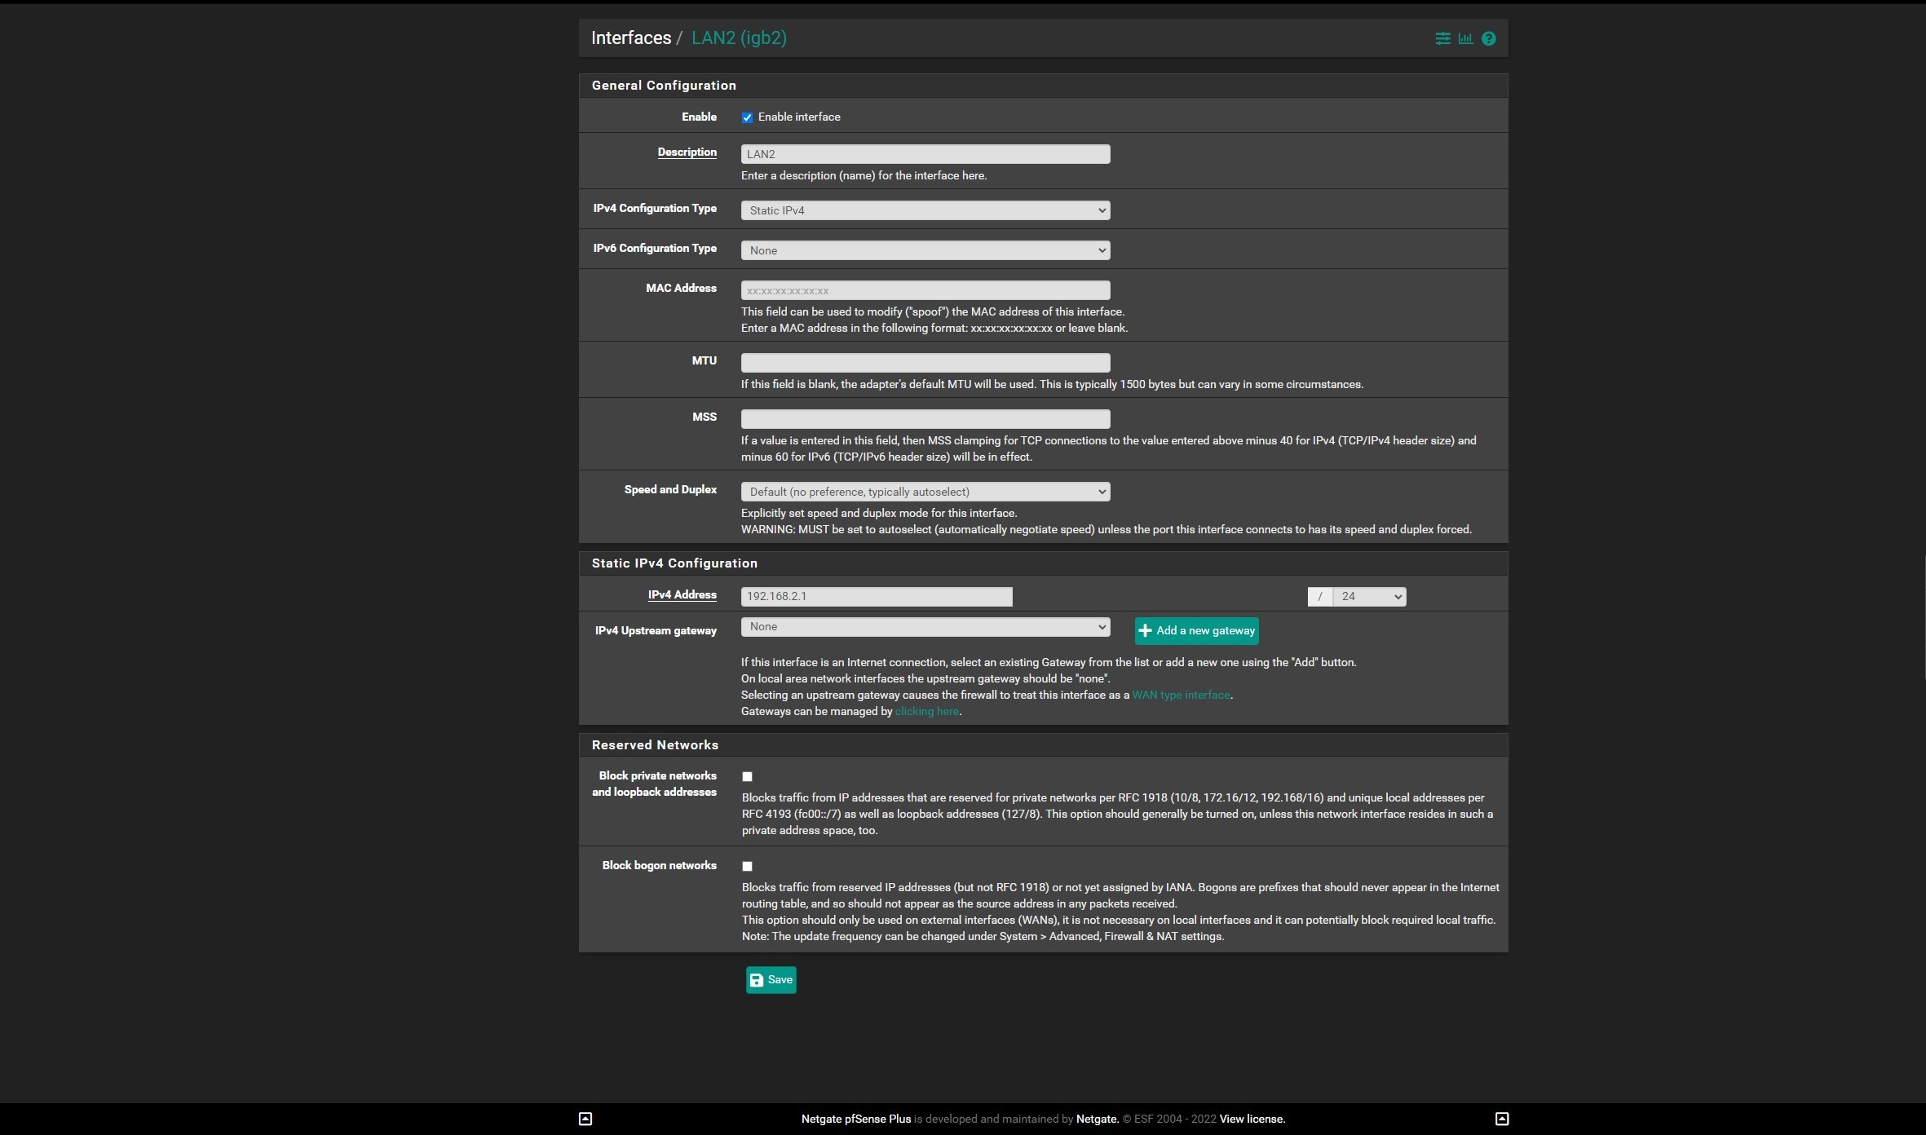Image resolution: width=1926 pixels, height=1135 pixels.
Task: Open the help question mark icon
Action: click(1488, 38)
